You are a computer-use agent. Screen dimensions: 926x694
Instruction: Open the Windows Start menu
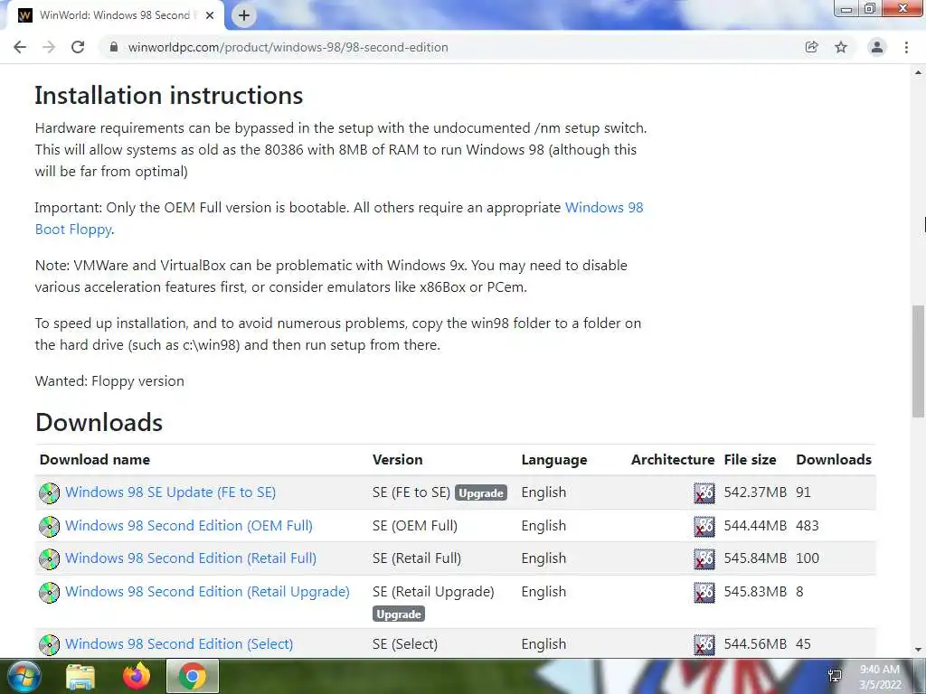[23, 676]
